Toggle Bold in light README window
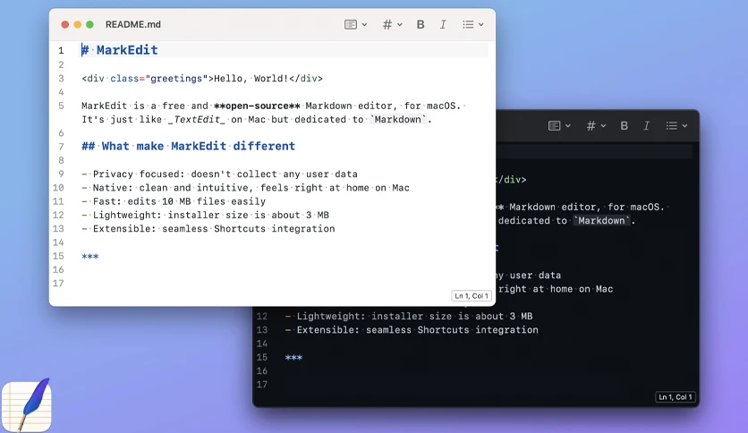 421,24
